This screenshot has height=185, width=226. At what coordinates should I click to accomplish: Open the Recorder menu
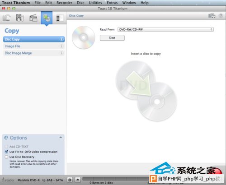coord(64,3)
